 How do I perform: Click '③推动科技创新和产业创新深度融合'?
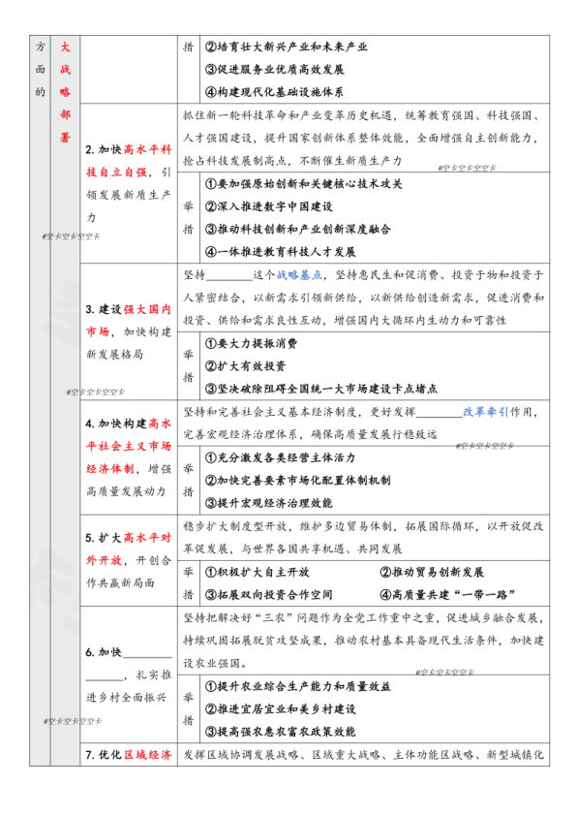click(297, 229)
